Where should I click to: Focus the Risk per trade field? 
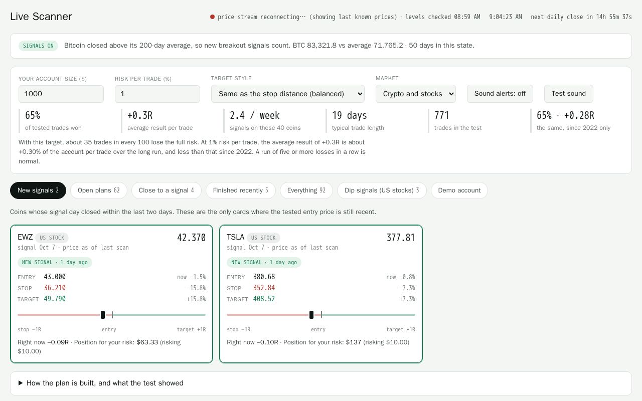tap(157, 94)
